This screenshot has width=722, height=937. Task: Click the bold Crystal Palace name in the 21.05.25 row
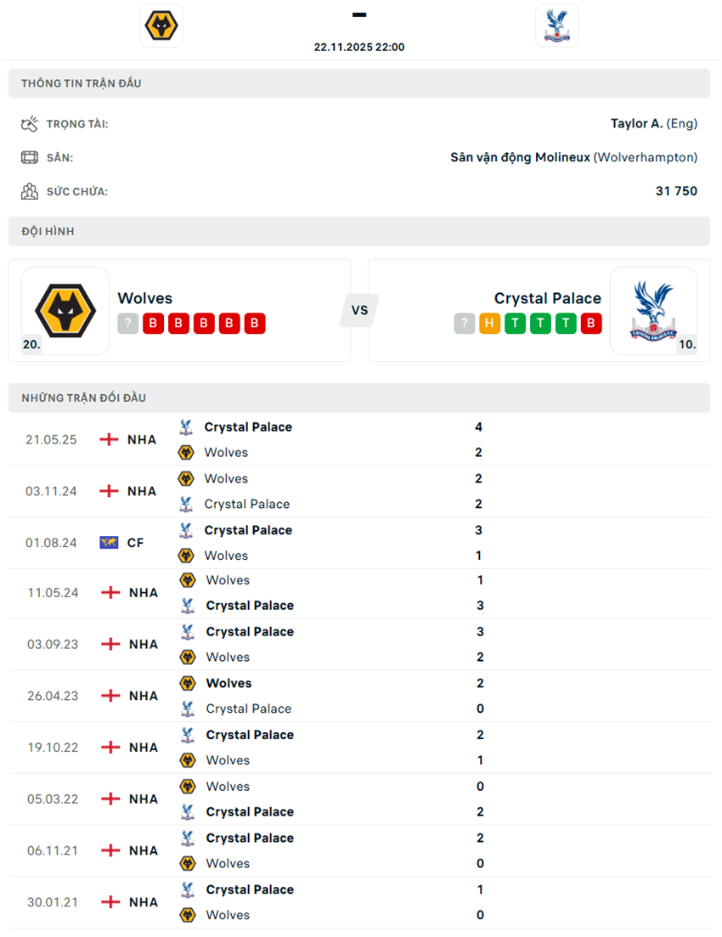point(249,426)
